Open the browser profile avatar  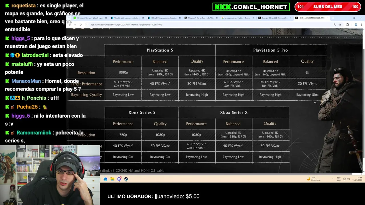(356, 24)
